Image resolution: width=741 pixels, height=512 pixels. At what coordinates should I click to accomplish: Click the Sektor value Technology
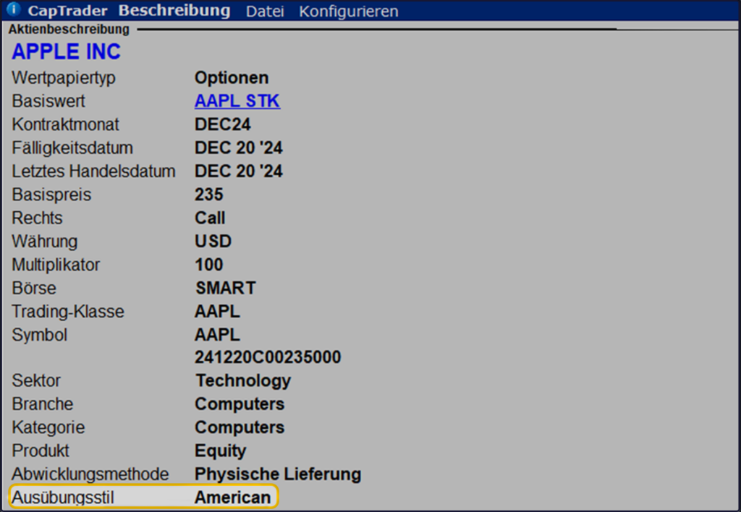tap(243, 380)
